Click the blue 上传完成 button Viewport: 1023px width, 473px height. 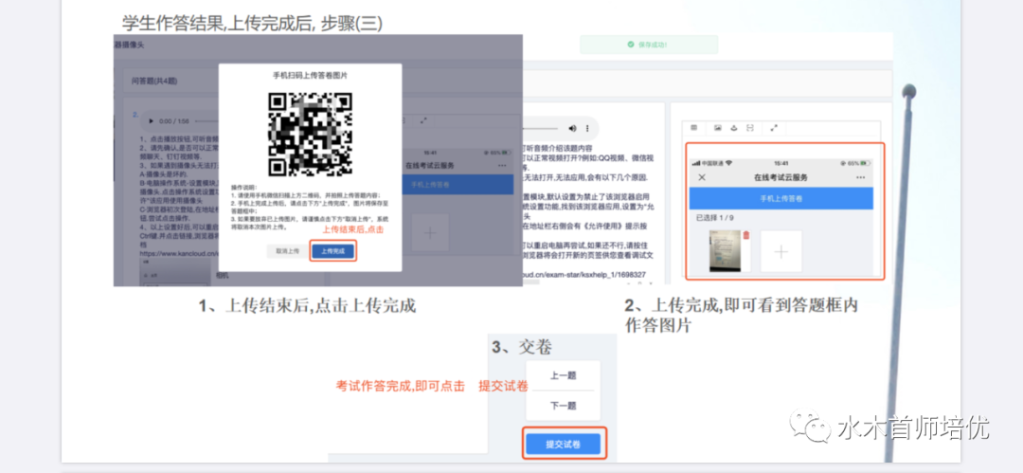point(332,251)
